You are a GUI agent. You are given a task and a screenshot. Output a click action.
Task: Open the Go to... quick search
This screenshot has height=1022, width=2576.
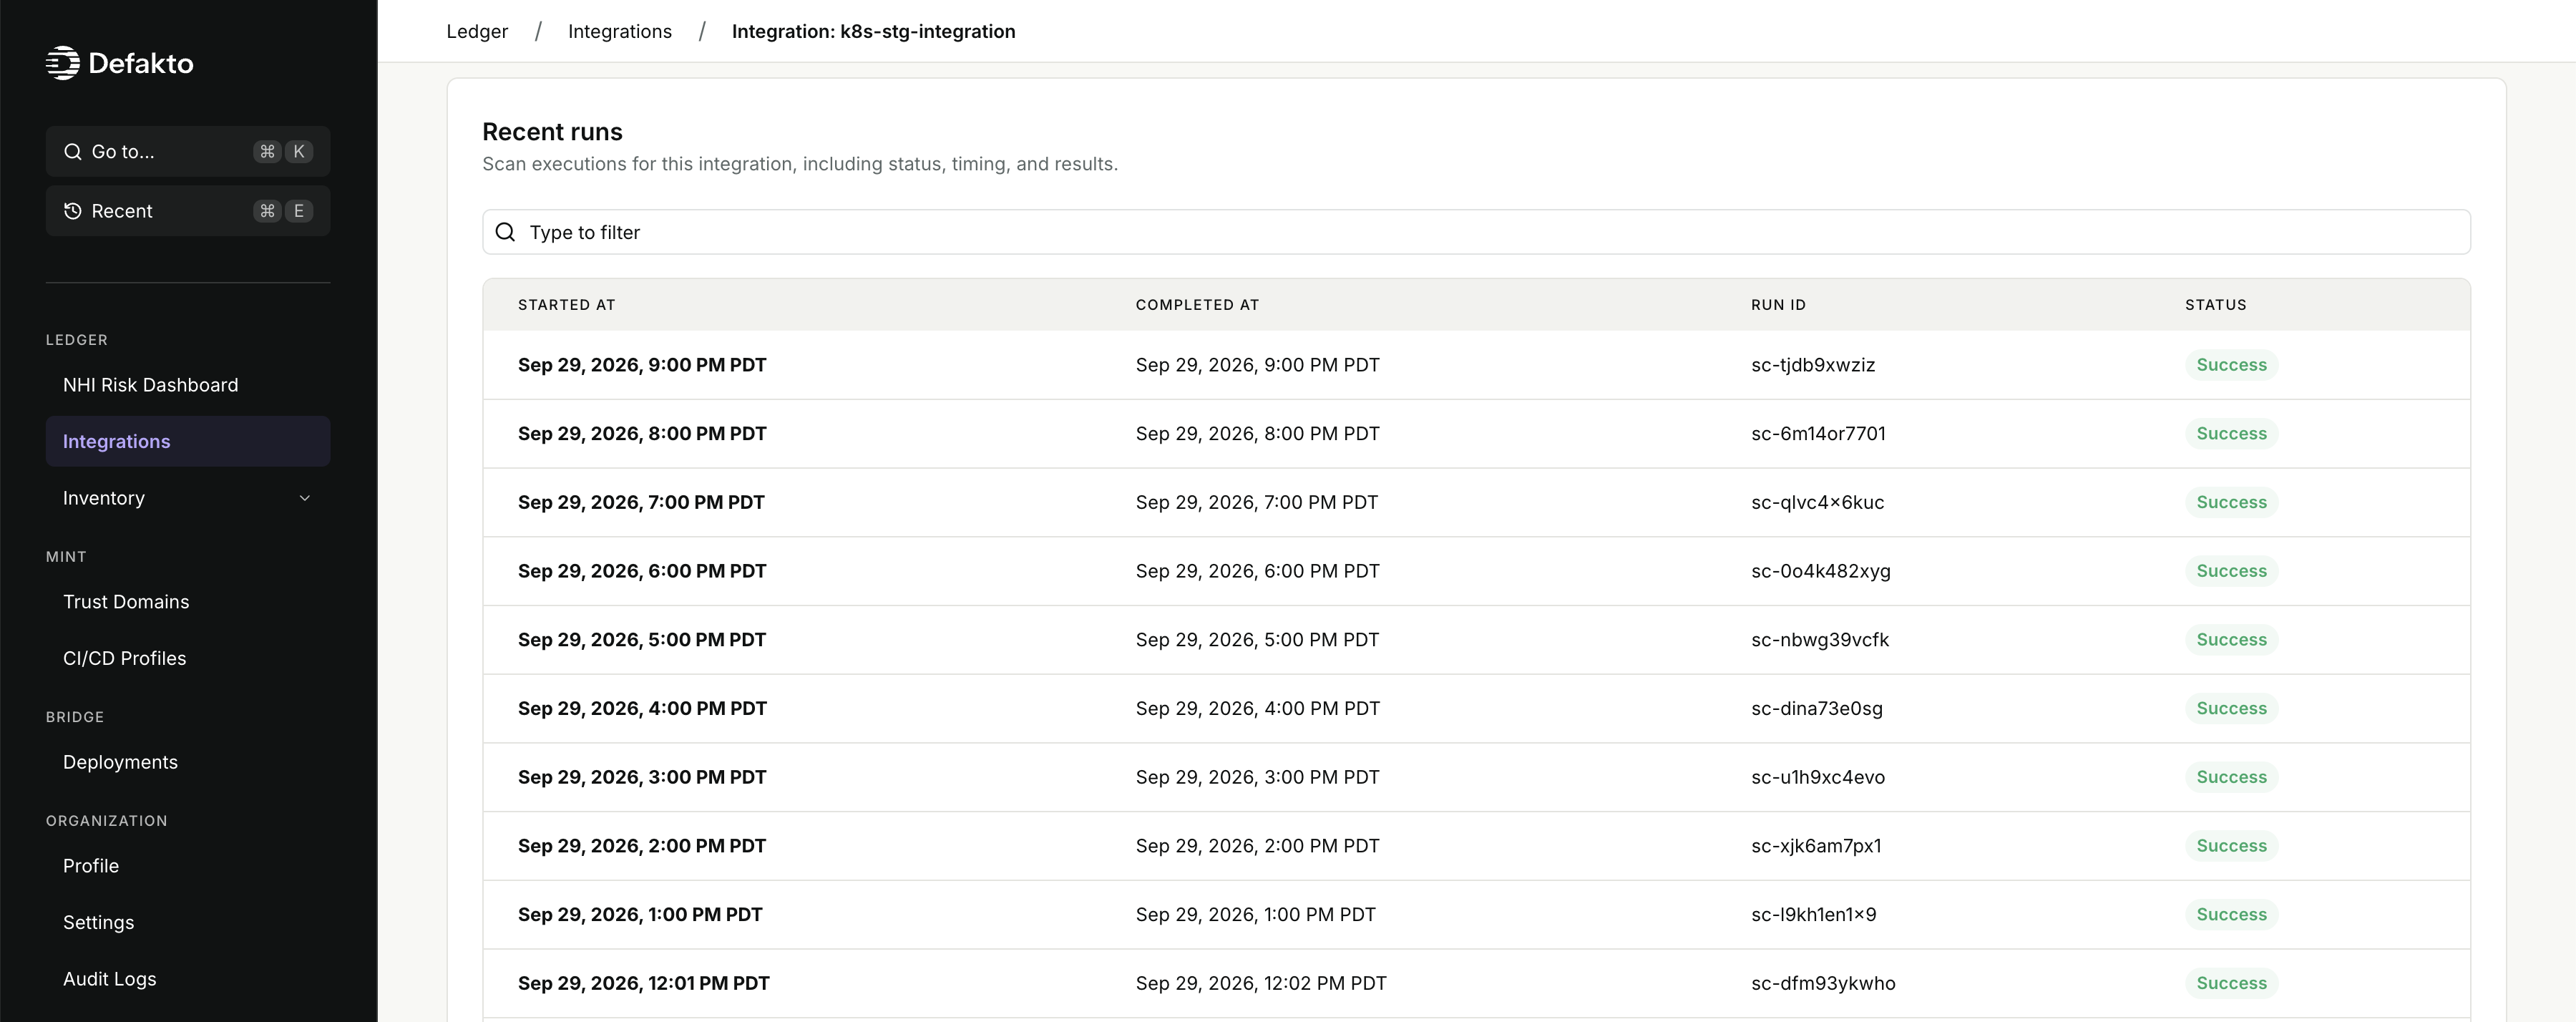coord(188,152)
